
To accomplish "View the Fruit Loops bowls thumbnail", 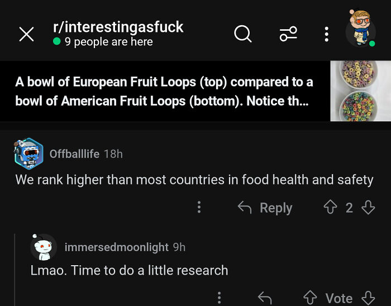I will 360,91.
